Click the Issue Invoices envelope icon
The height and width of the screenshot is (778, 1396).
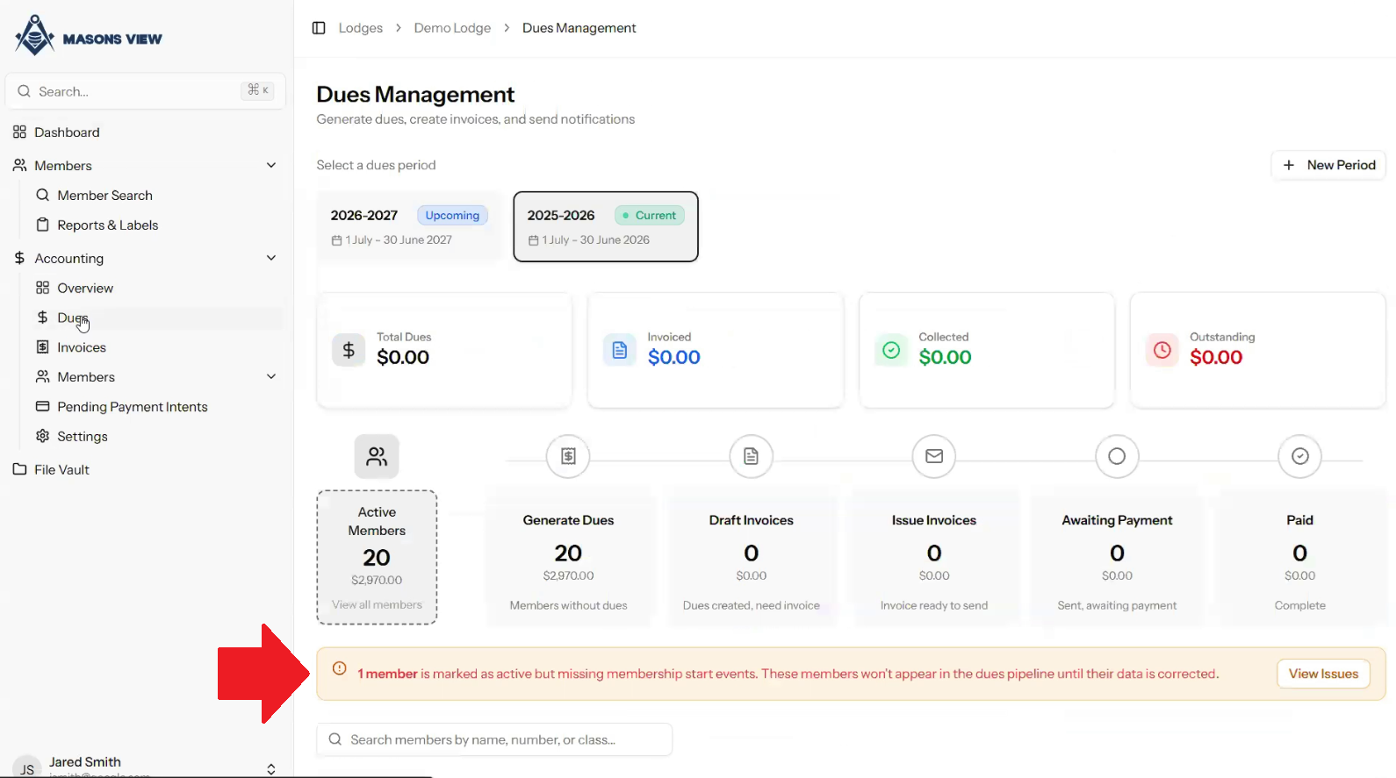coord(934,456)
